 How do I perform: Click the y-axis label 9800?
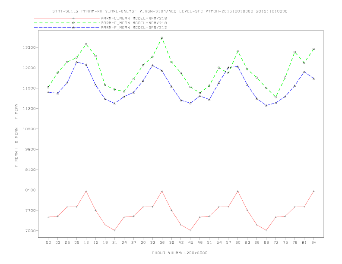click(31, 149)
